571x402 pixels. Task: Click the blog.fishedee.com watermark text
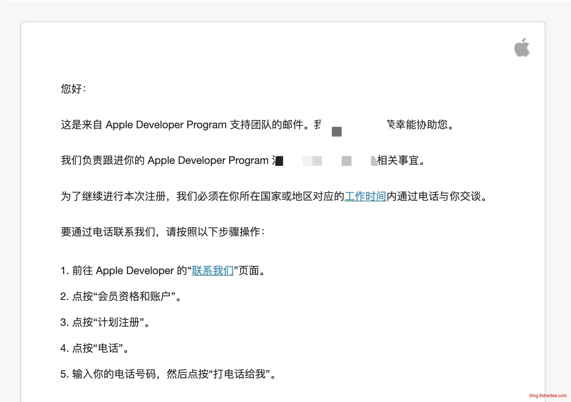click(x=548, y=396)
